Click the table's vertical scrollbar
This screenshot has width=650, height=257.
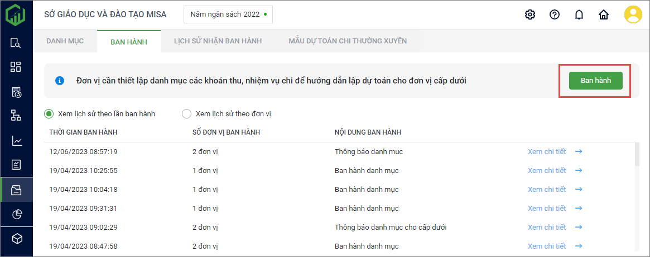[x=637, y=155]
